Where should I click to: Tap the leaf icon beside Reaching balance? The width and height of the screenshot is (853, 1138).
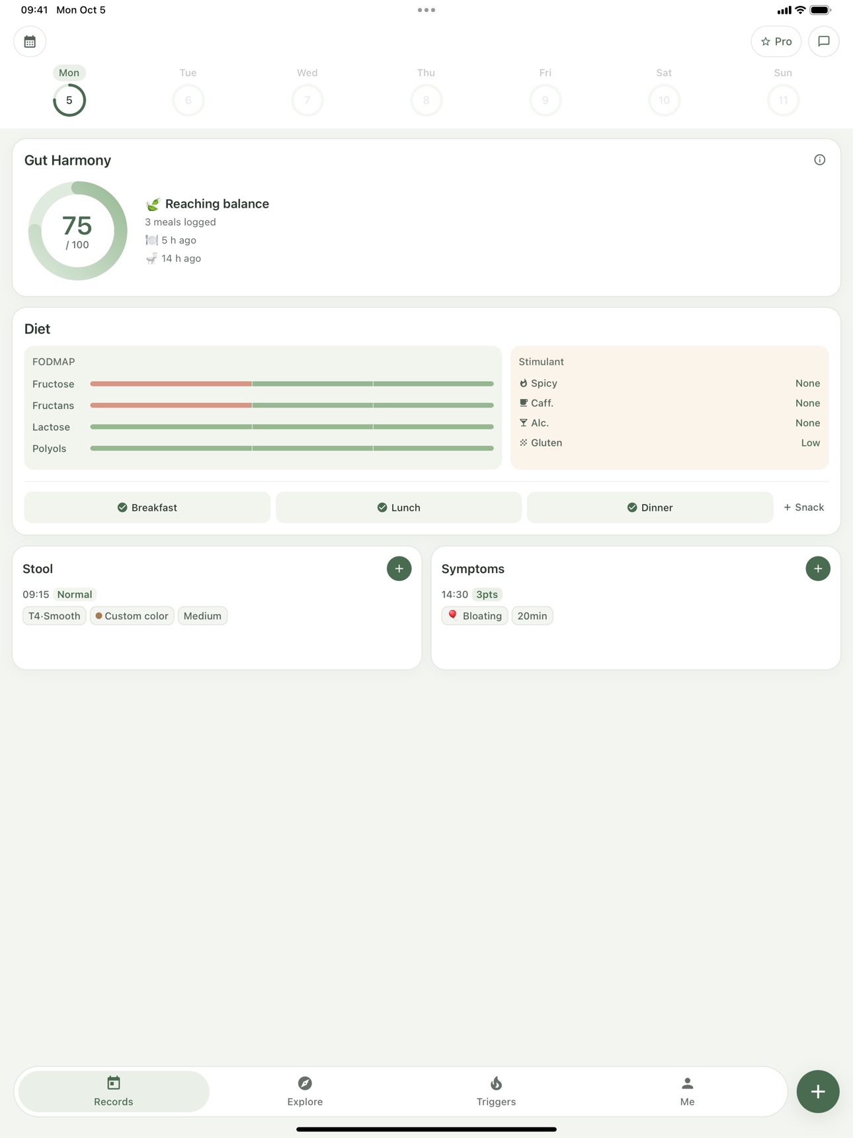click(x=153, y=204)
